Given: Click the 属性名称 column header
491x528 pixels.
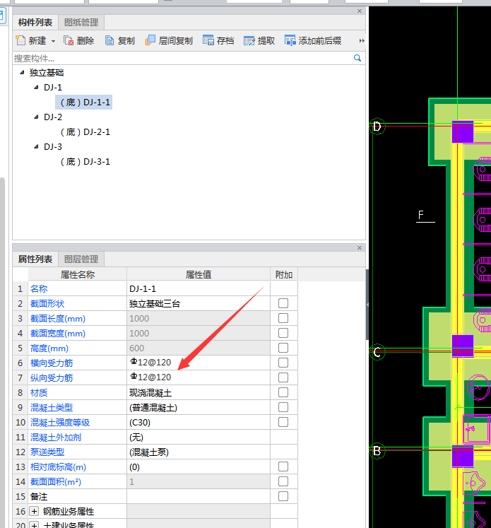Looking at the screenshot, I should tap(78, 274).
